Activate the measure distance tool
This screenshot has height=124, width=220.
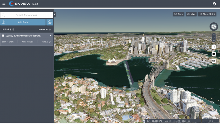pos(214,61)
